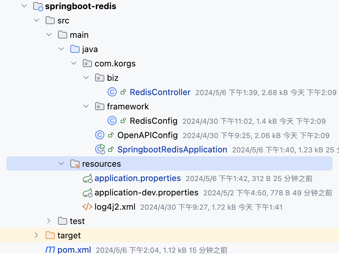Click the log4j2.xml XML file icon
Image resolution: width=339 pixels, height=254 pixels.
(x=87, y=207)
